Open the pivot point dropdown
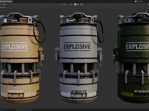This screenshot has width=149, height=111. [x=71, y=4]
